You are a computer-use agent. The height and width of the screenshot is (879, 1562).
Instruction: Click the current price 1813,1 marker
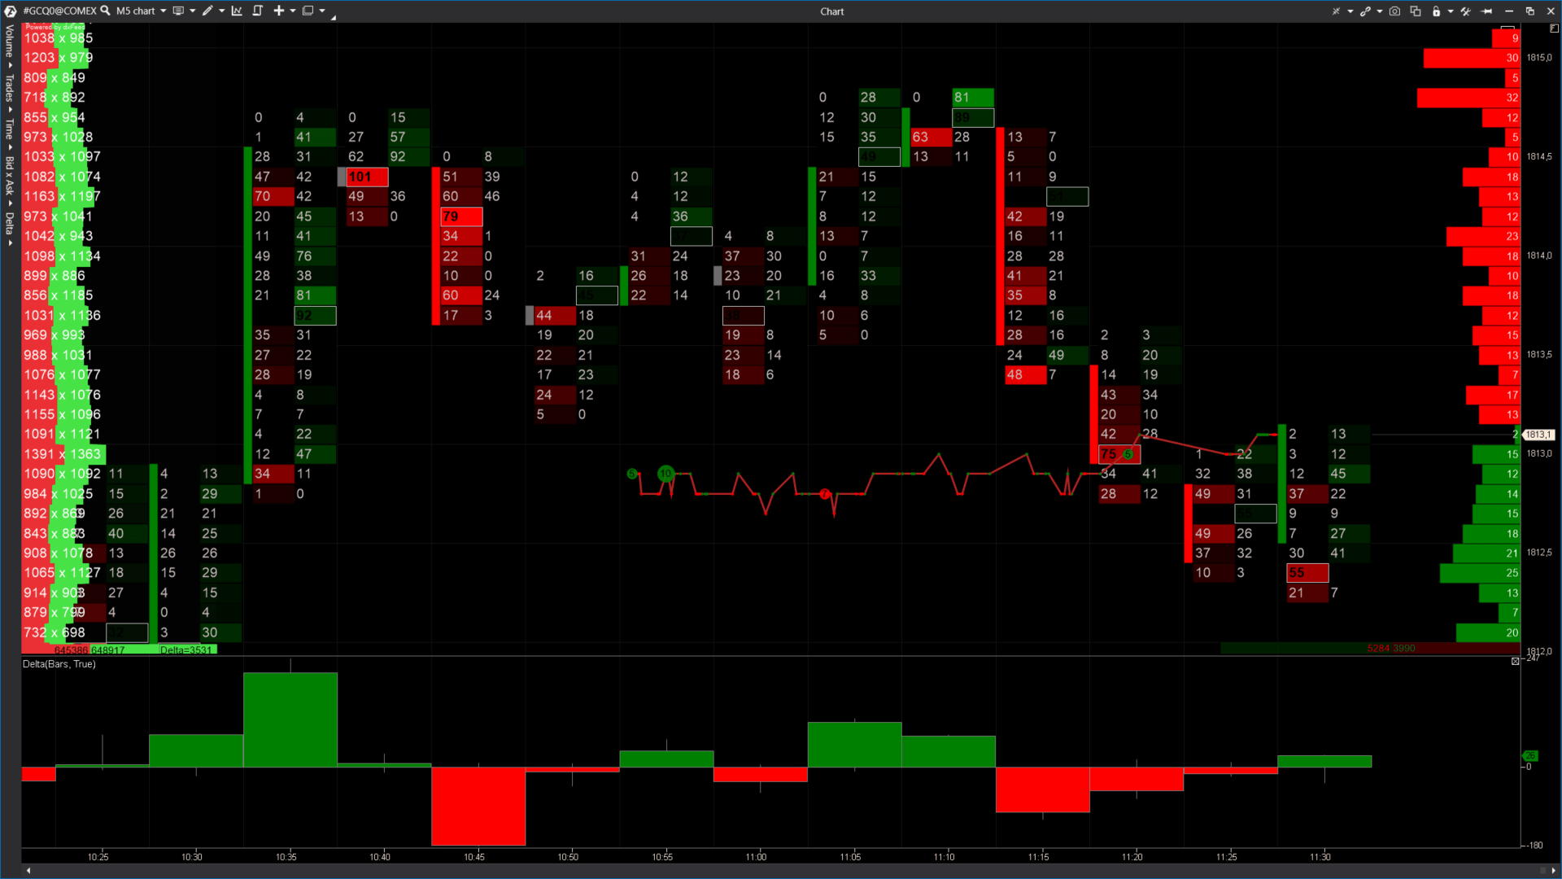pos(1537,435)
